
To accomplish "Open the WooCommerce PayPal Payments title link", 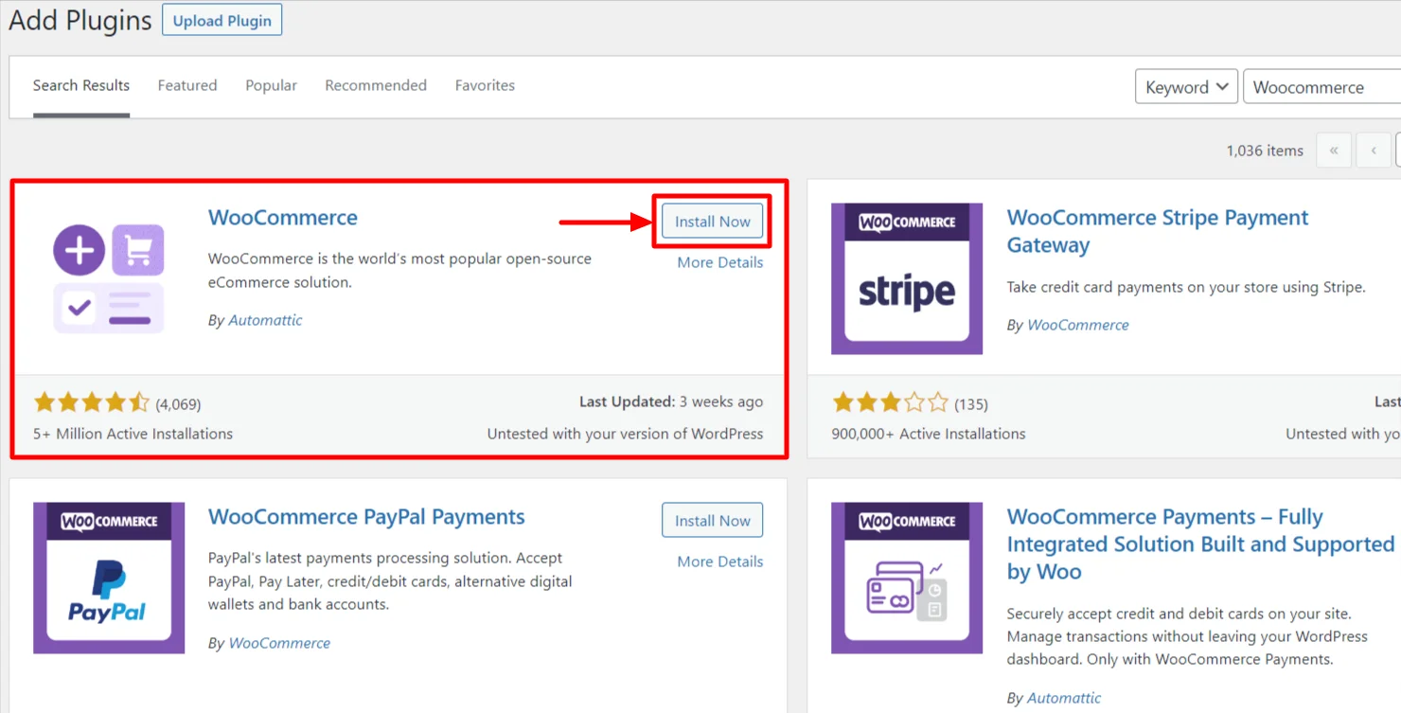I will (x=366, y=516).
